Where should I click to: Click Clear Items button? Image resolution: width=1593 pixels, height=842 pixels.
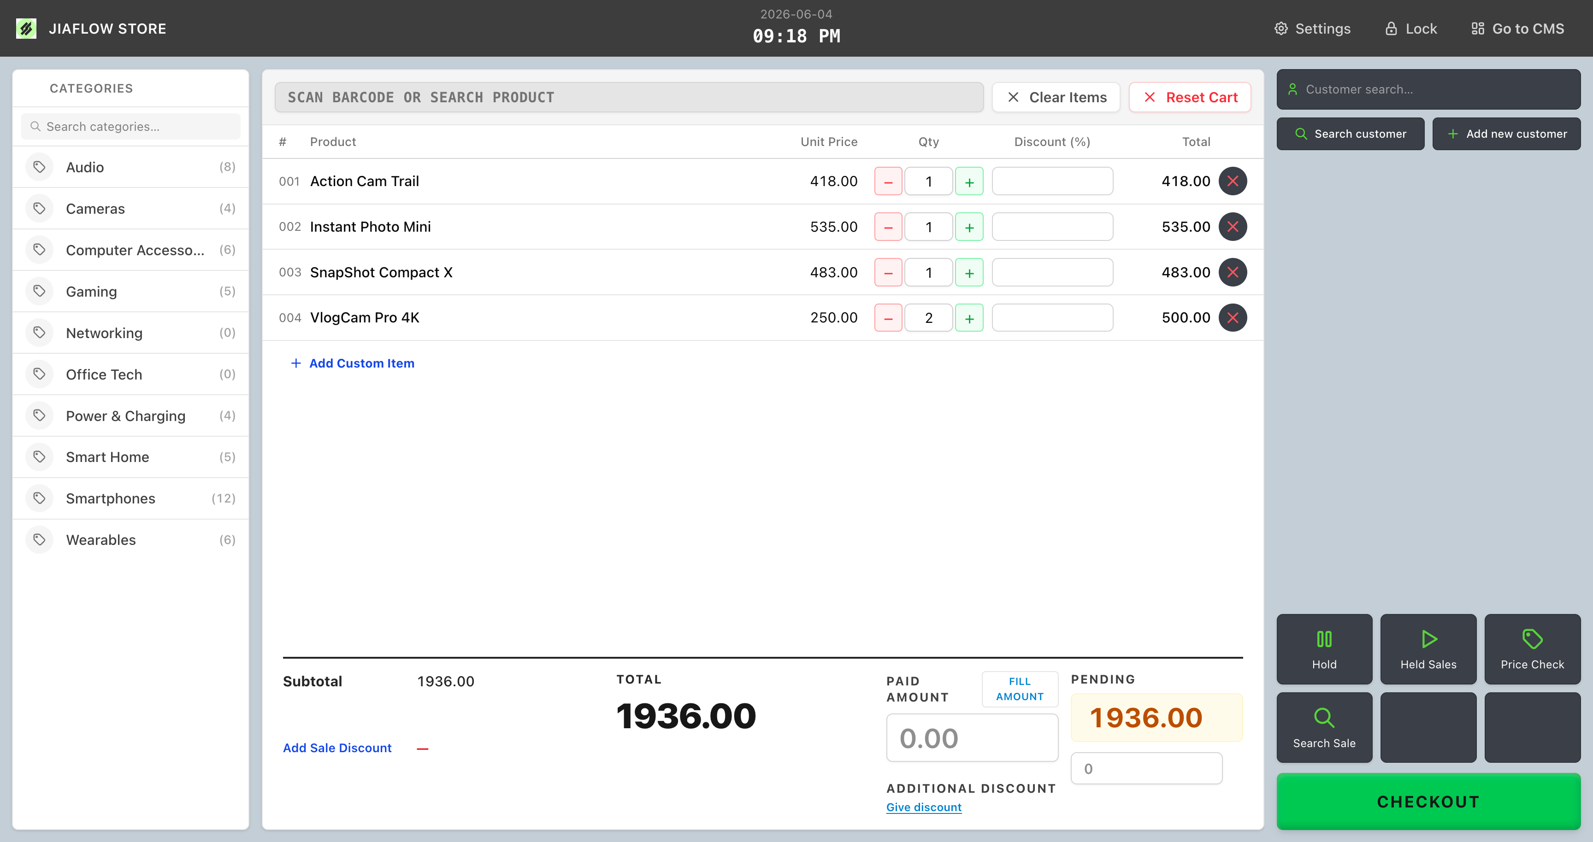pyautogui.click(x=1056, y=97)
